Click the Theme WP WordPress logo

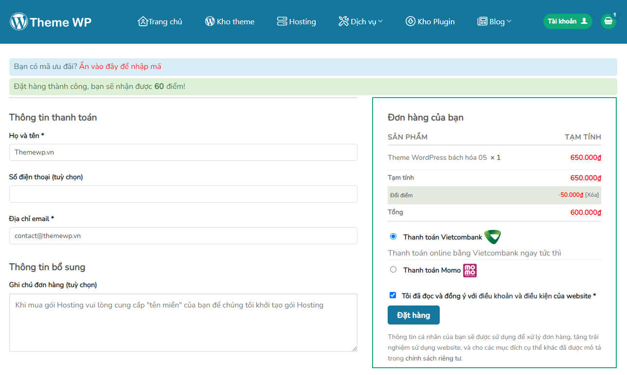(x=19, y=22)
